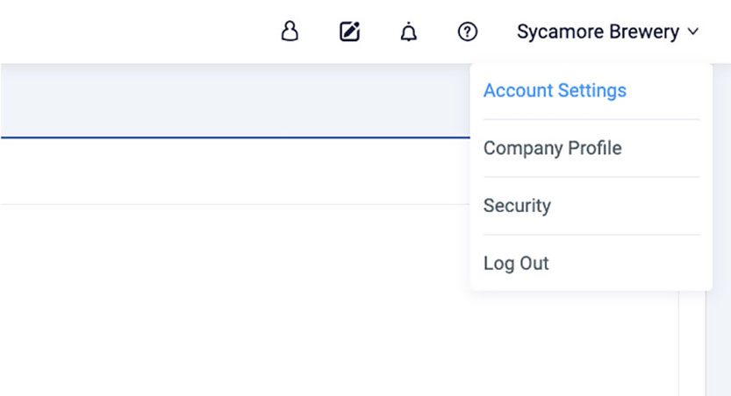The height and width of the screenshot is (396, 731).
Task: Show notifications via the bell icon
Action: 408,32
